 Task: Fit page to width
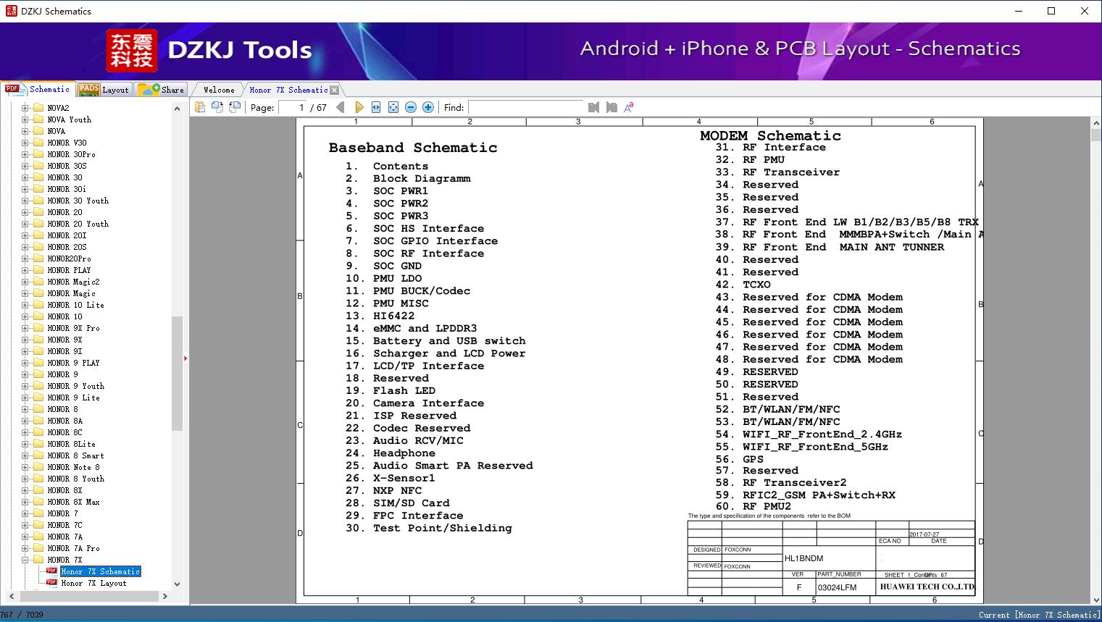click(376, 107)
